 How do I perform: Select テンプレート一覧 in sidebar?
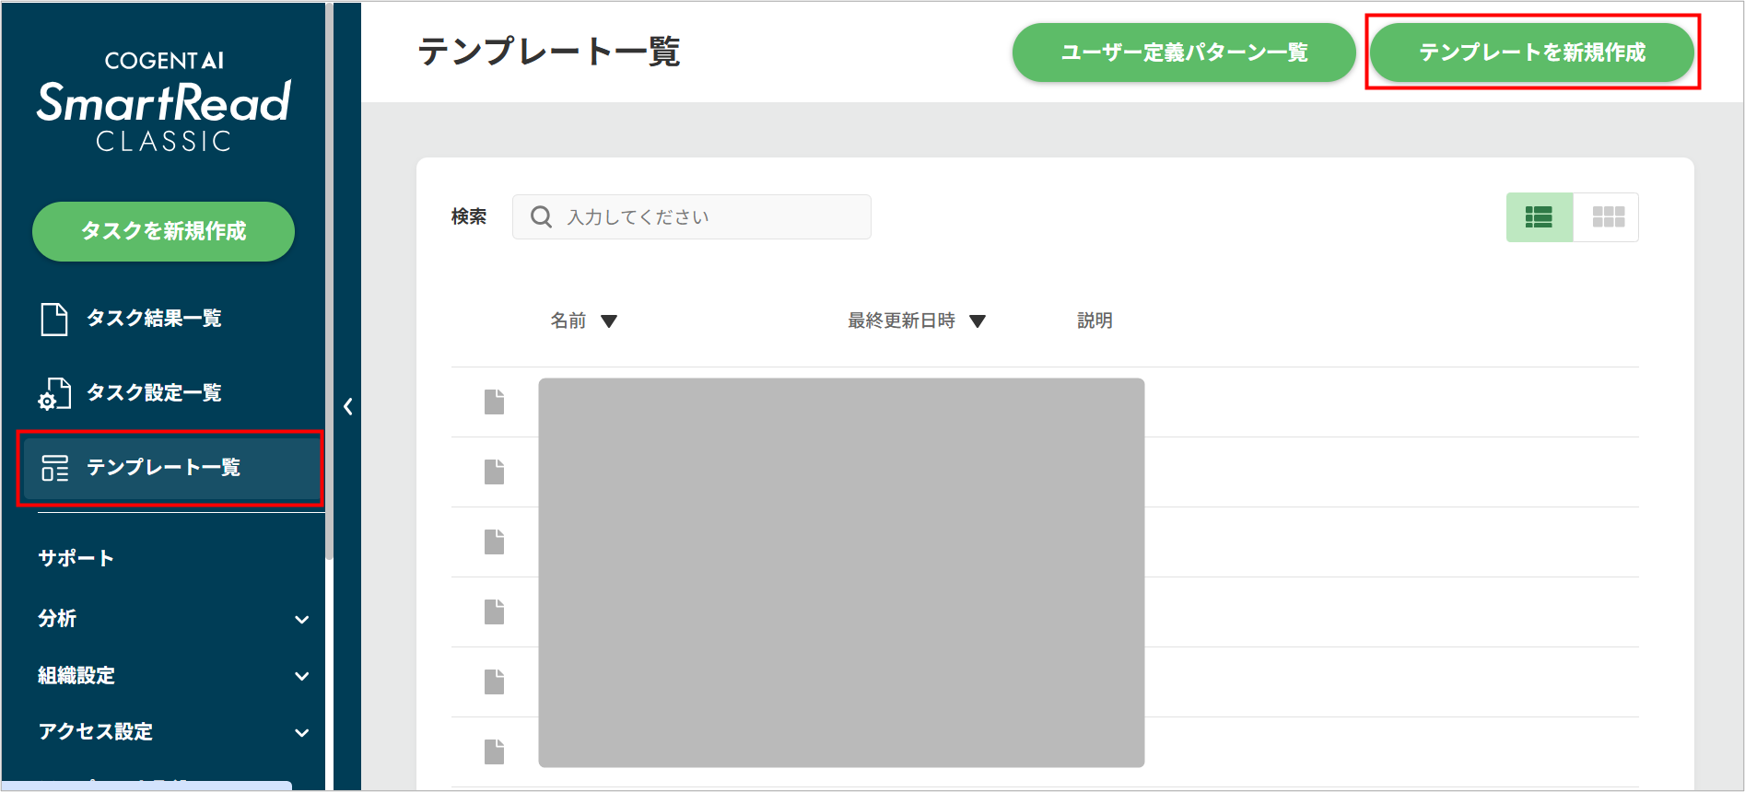pos(170,468)
